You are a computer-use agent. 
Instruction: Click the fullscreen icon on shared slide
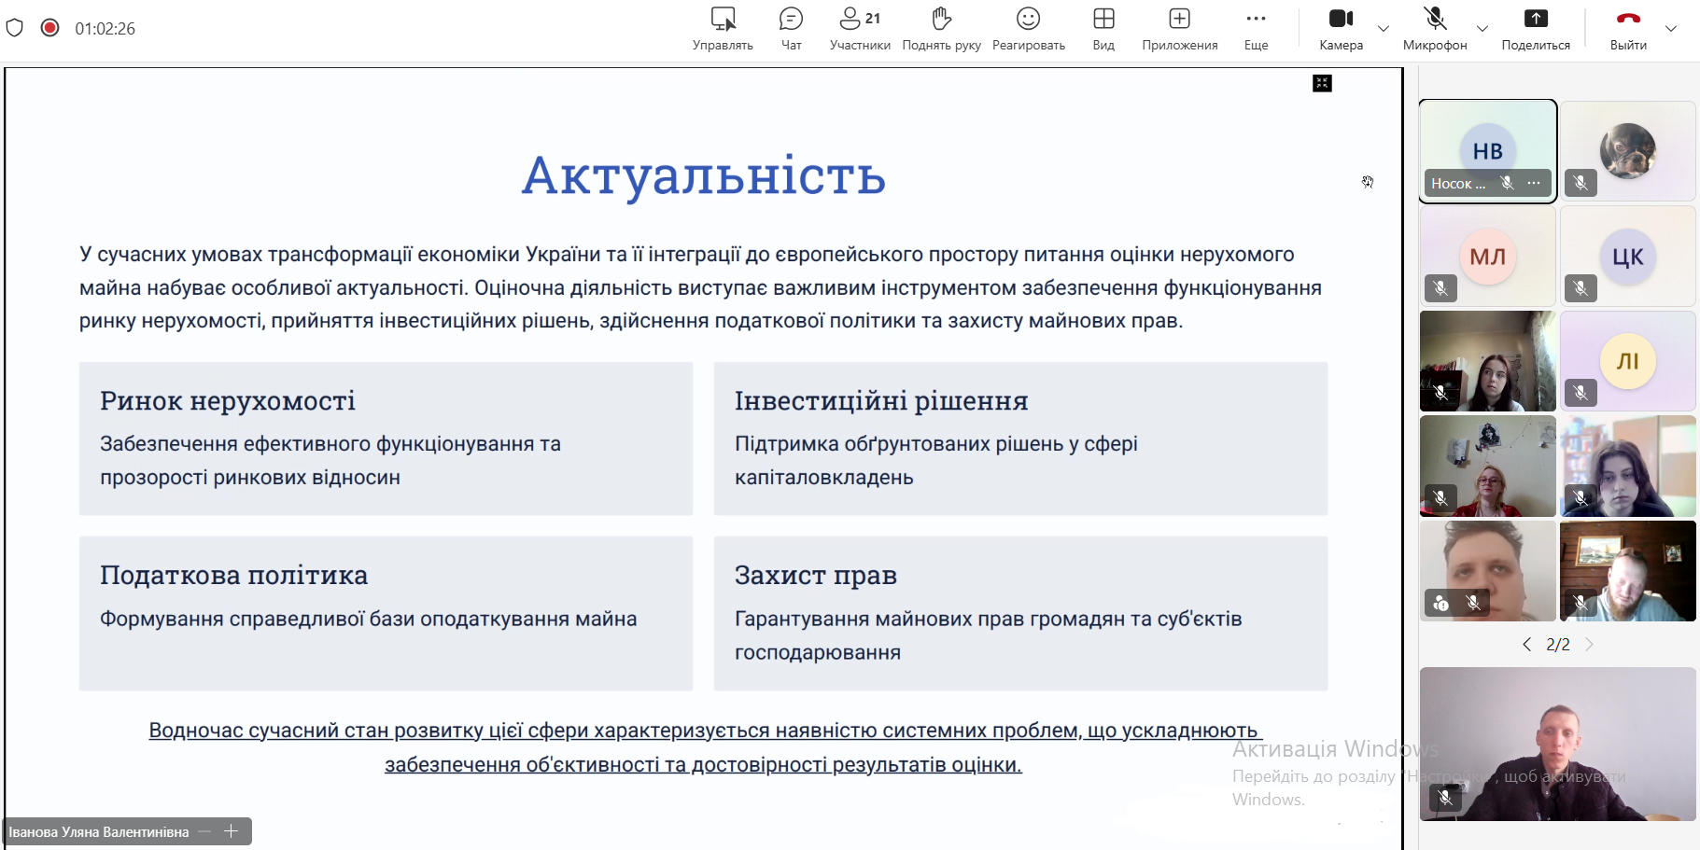(x=1322, y=84)
